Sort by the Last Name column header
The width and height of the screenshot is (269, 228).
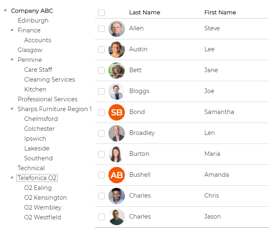(145, 12)
